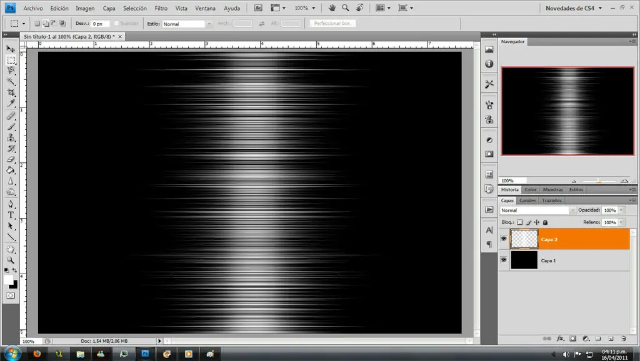Toggle lock position

[537, 222]
